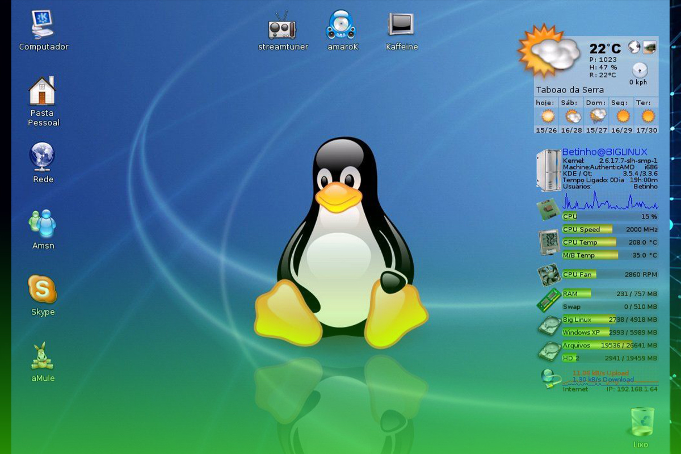Open the Amsn messenger
The height and width of the screenshot is (454, 681).
pos(42,224)
